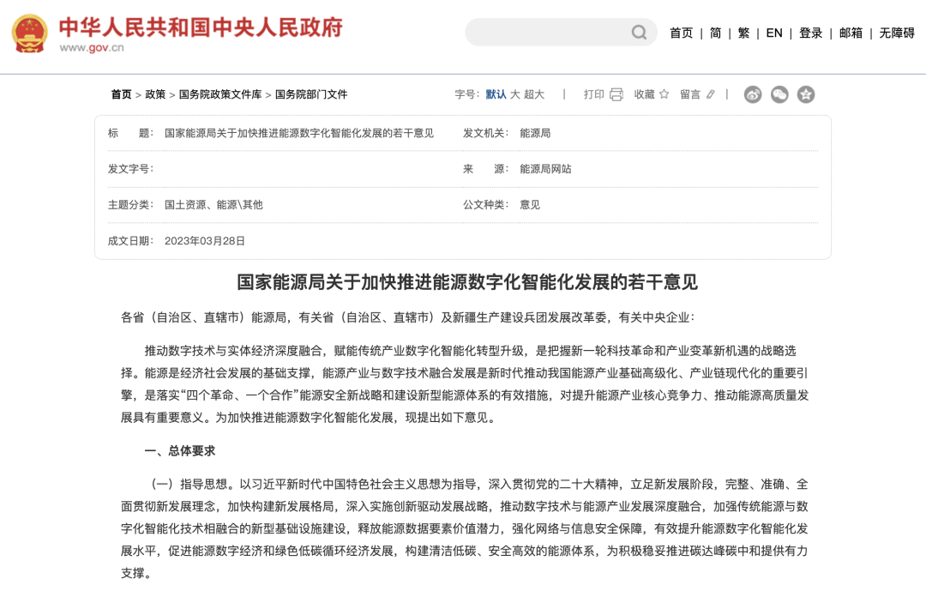Open 首页 in the top navigation

tap(681, 33)
